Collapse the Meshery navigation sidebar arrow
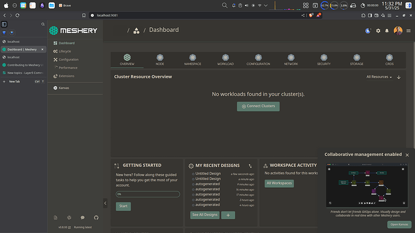This screenshot has height=233, width=415. [x=105, y=203]
